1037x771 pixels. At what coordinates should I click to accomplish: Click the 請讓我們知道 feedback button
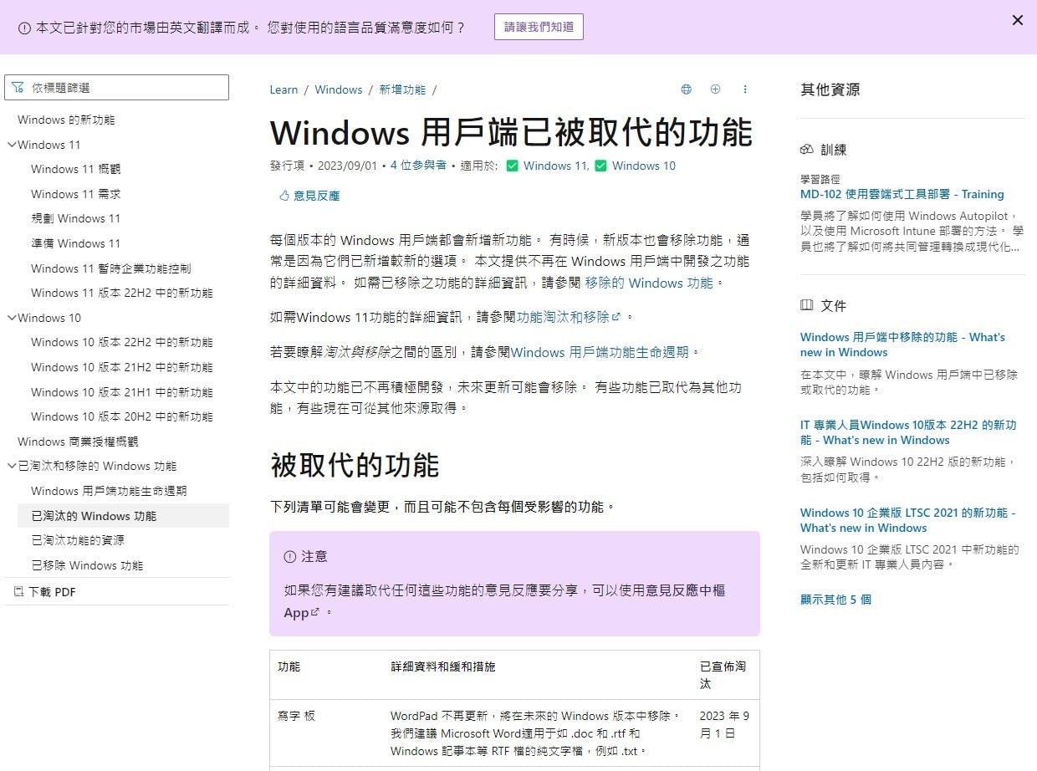coord(539,27)
